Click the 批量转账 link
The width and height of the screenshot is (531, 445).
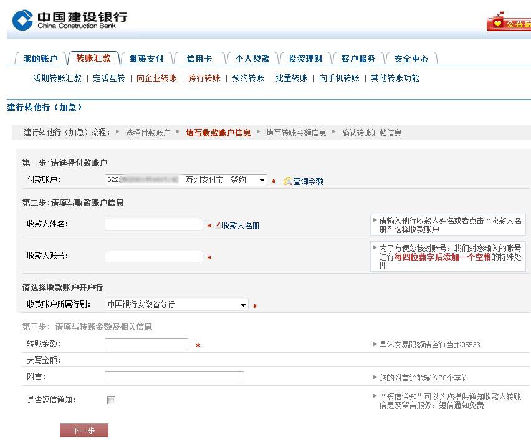coord(291,79)
